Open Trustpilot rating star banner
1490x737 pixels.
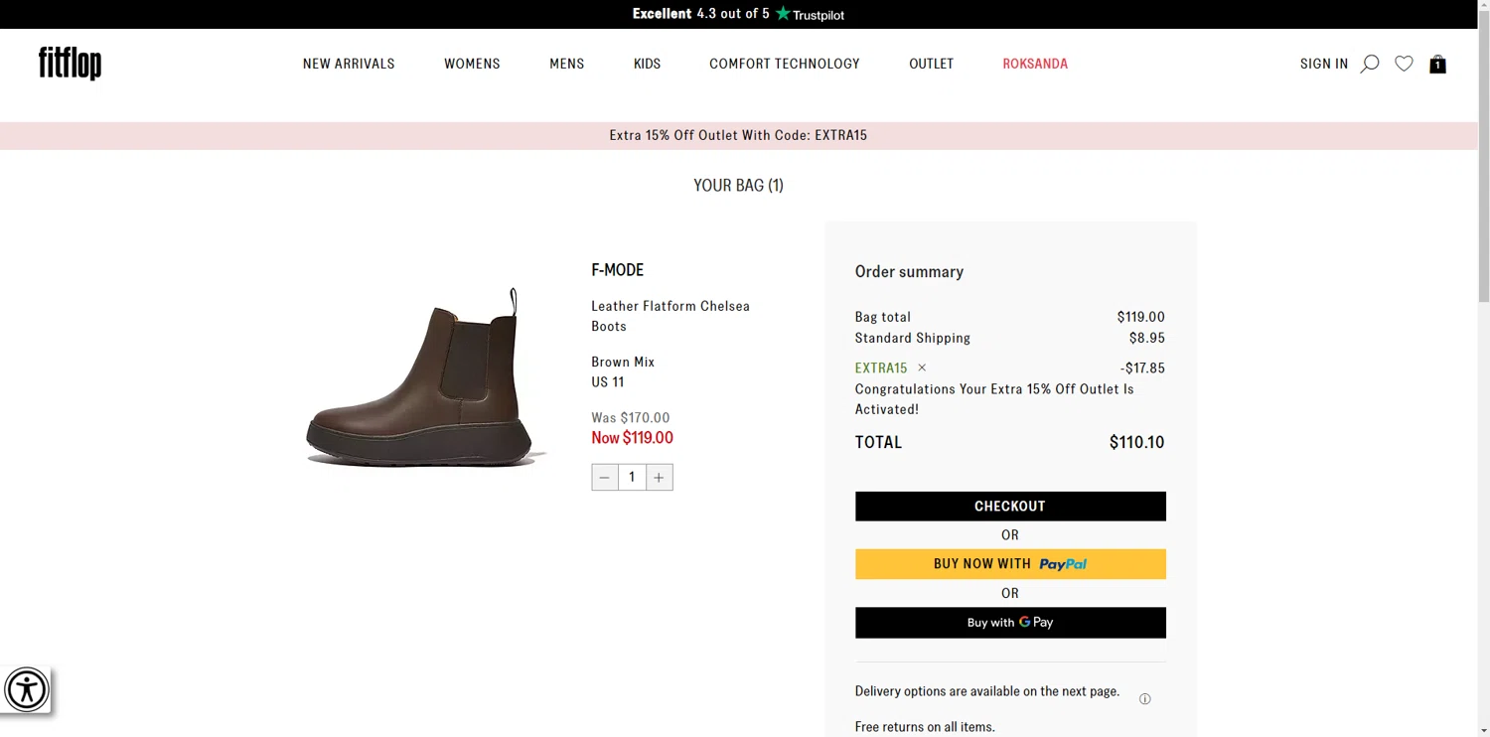(738, 14)
